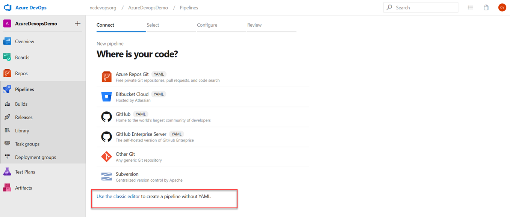Select the Test Plans flask icon

click(x=7, y=172)
